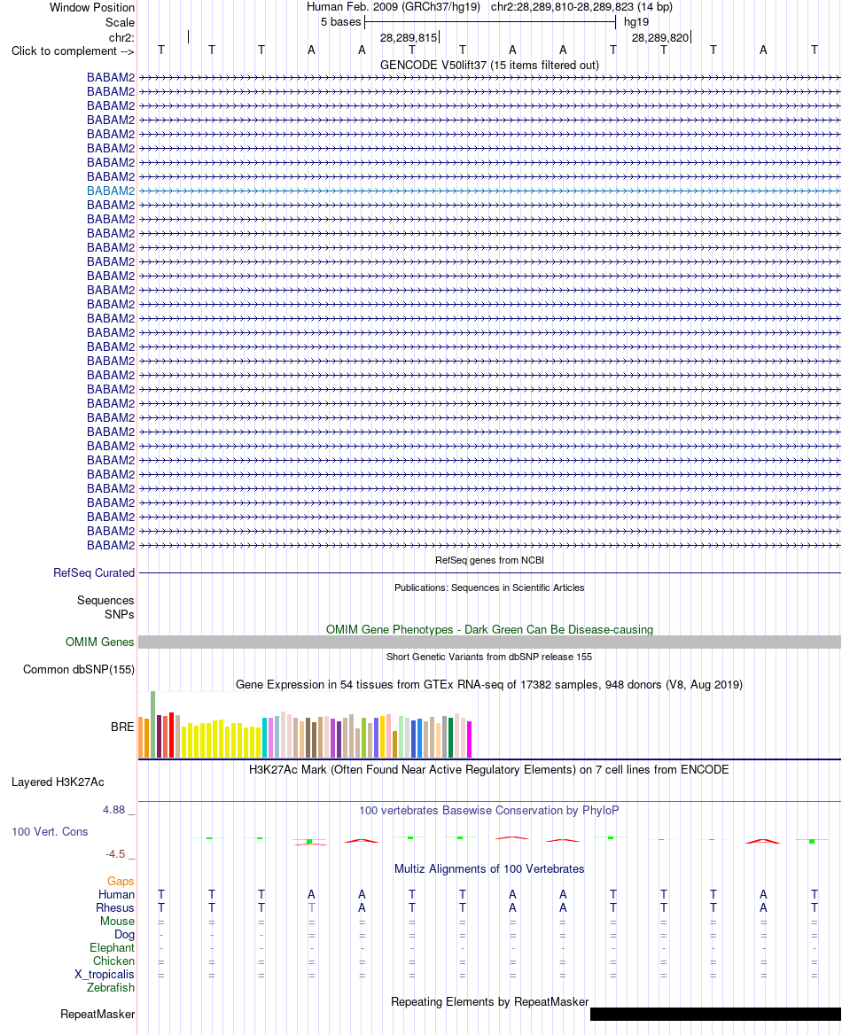Click the BRE gene label
The image size is (842, 1035).
tap(122, 727)
